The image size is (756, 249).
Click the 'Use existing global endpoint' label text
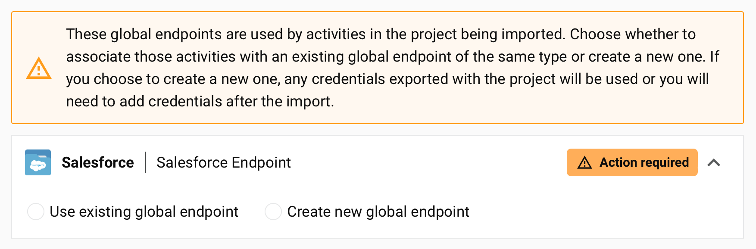(x=144, y=212)
